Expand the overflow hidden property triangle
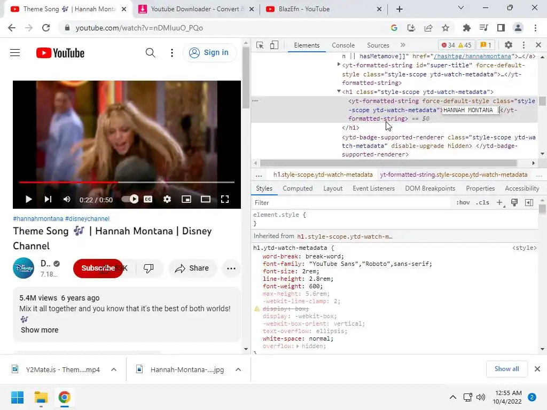547x410 pixels. 298,346
